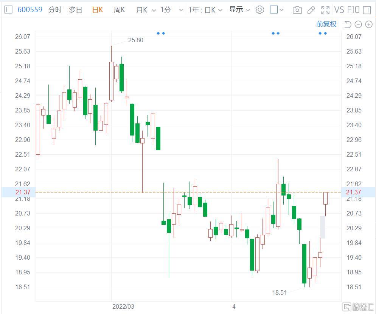Zoom in chart with plus icon
Image resolution: width=376 pixels, height=314 pixels.
click(x=369, y=24)
